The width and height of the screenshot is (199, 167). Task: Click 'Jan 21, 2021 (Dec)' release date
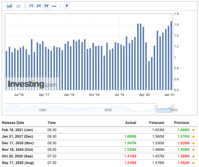pos(17,137)
